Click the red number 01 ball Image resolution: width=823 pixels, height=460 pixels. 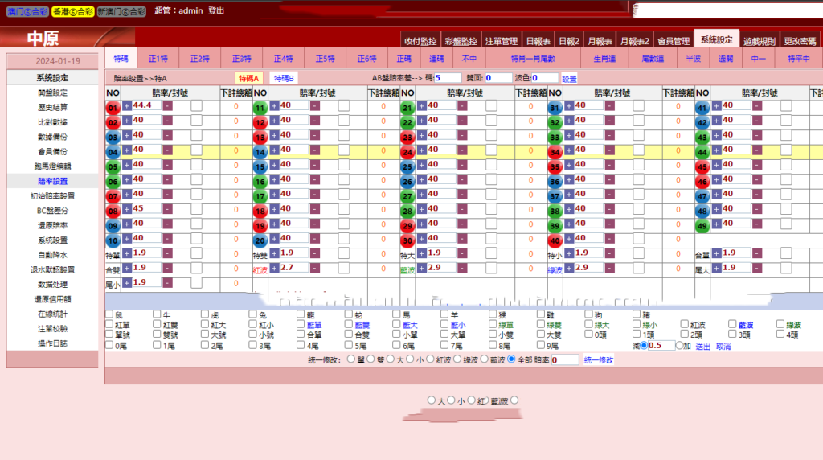click(113, 109)
